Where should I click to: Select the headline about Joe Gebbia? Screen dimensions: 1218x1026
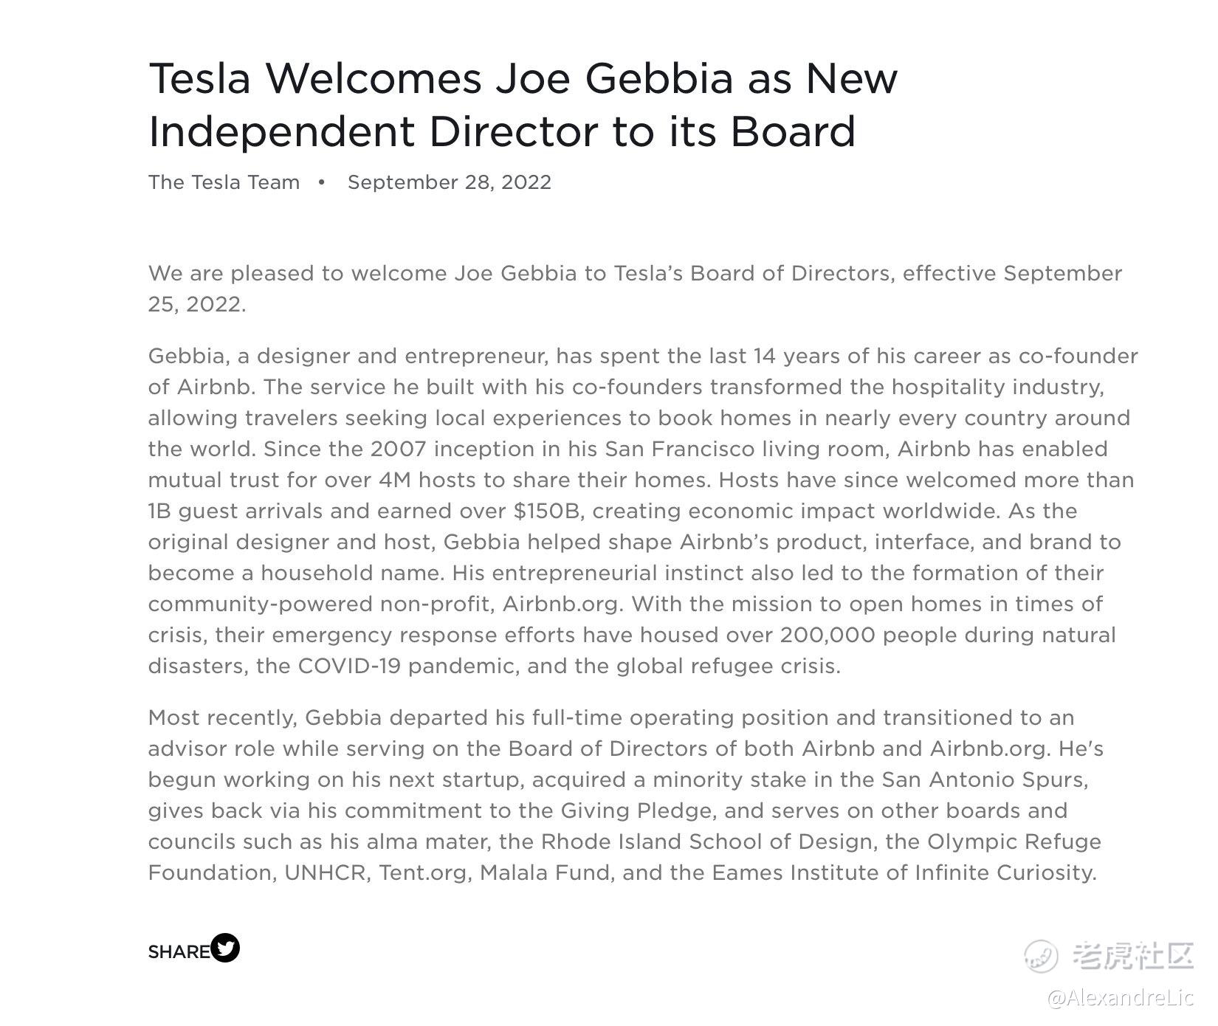[x=523, y=104]
